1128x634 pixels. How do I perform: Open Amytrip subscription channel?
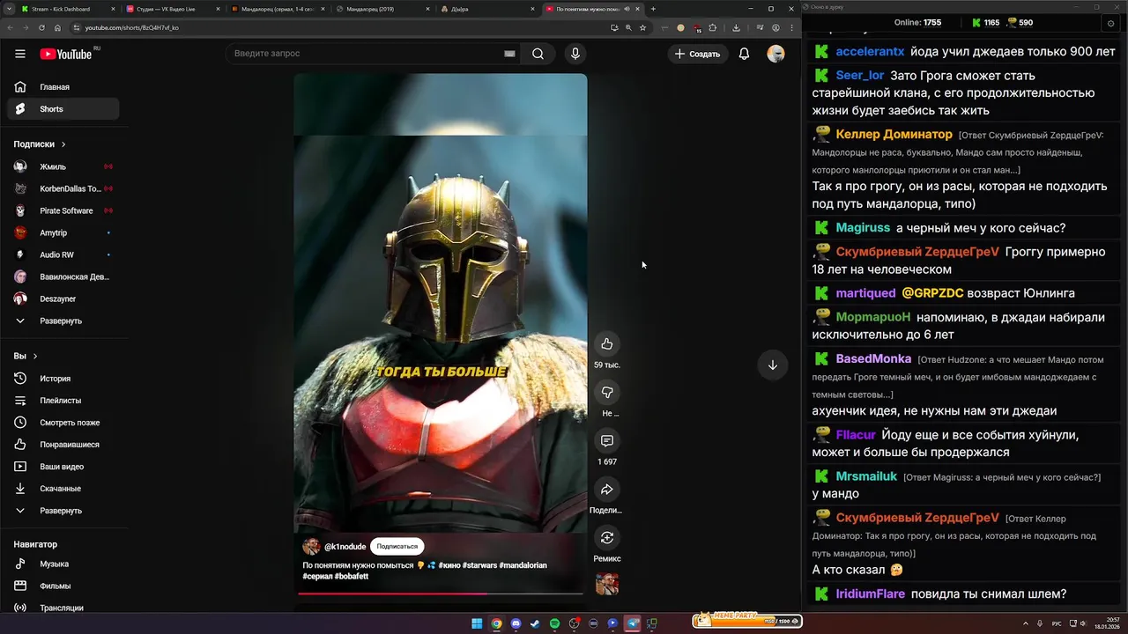coord(62,232)
